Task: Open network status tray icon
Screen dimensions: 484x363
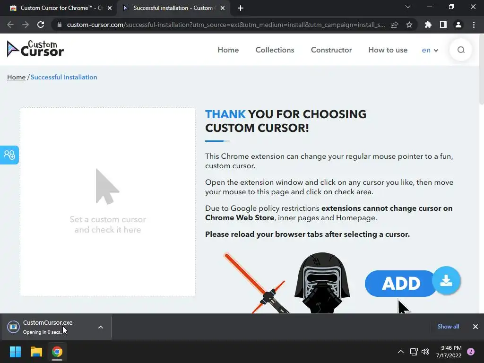Action: [414, 352]
